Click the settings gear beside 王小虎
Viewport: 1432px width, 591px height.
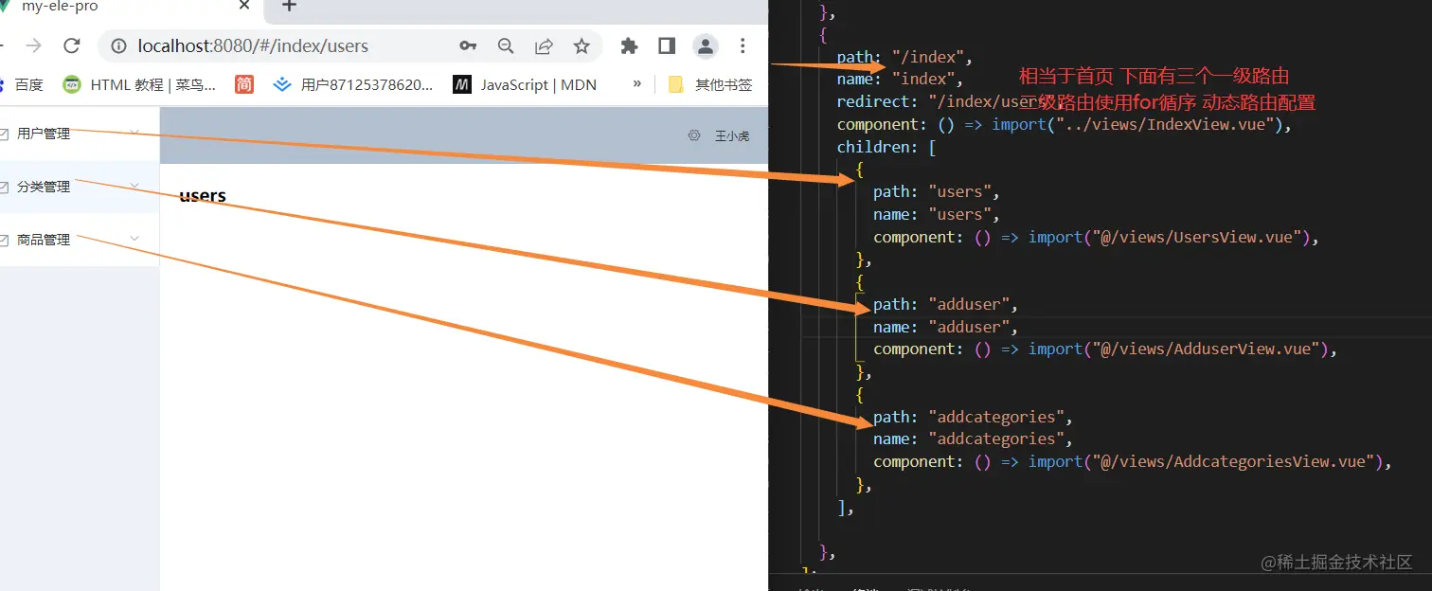point(694,135)
